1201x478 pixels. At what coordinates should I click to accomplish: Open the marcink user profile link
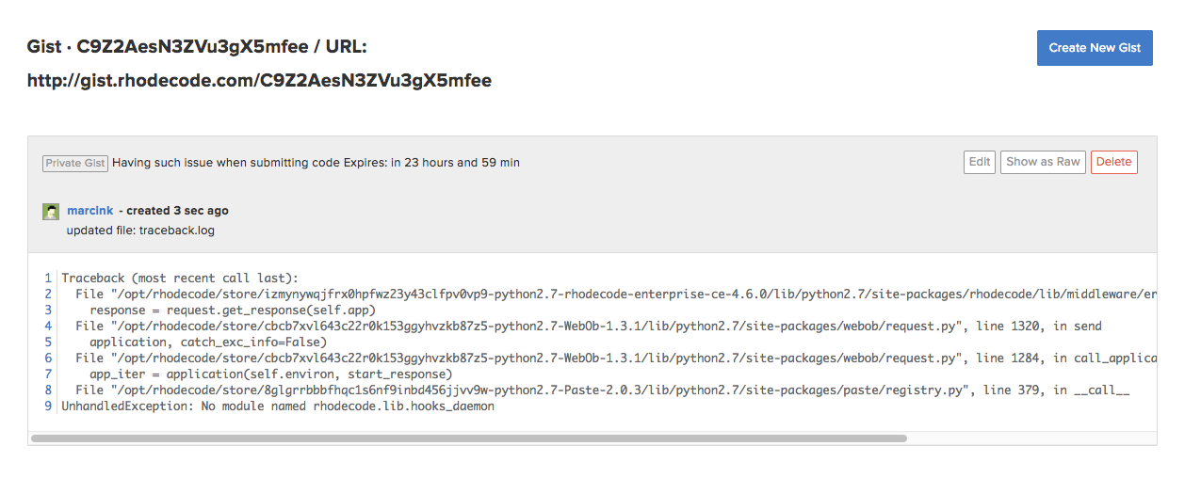tap(90, 211)
